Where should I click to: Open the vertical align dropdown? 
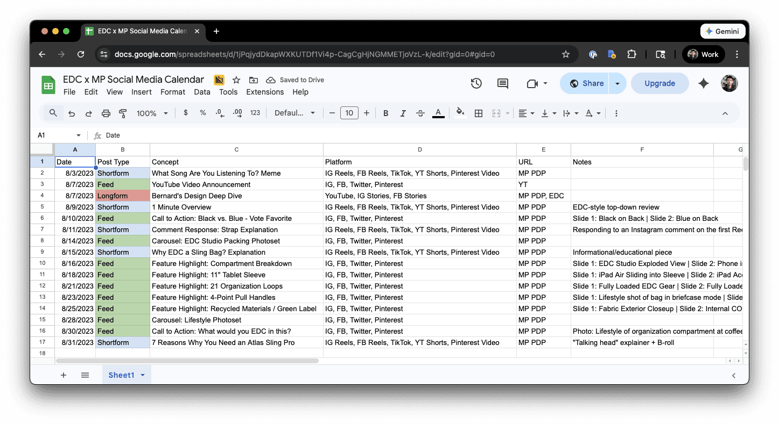pos(549,113)
